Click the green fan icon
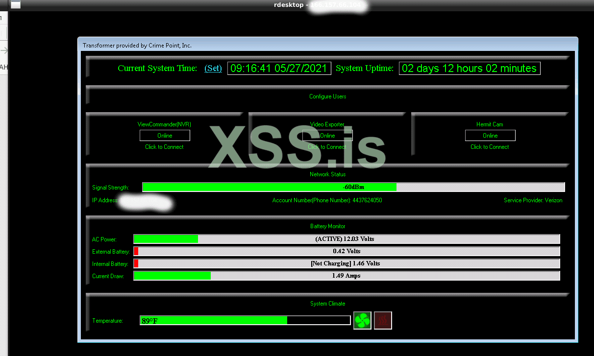The height and width of the screenshot is (356, 594). click(362, 321)
